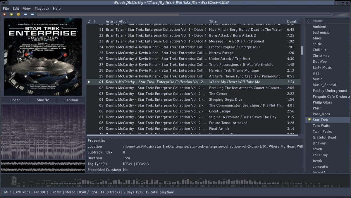Screen dimensions: 351x198
Task: Click the Location path value in Properties
Action: click(x=213, y=147)
